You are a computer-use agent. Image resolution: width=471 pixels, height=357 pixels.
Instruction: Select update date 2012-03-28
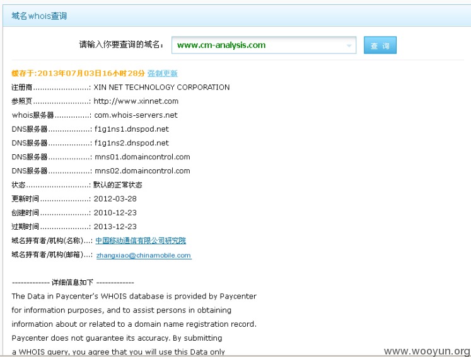[115, 199]
